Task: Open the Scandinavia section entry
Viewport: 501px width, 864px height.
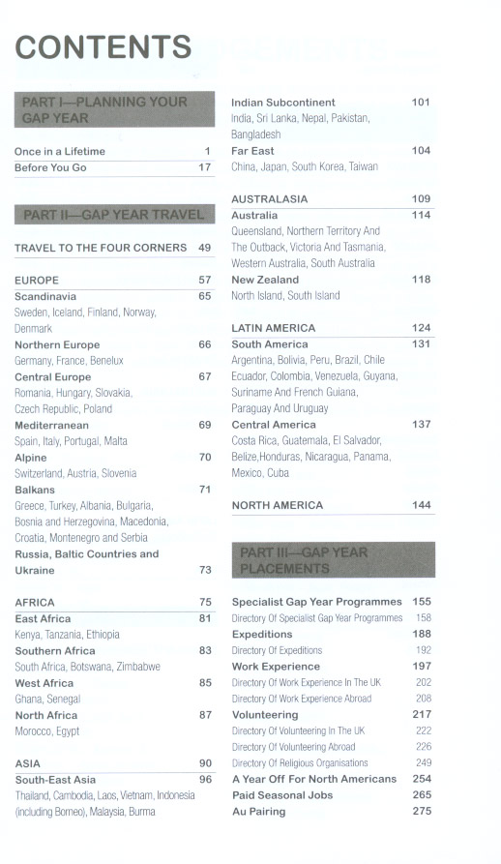Action: [114, 296]
